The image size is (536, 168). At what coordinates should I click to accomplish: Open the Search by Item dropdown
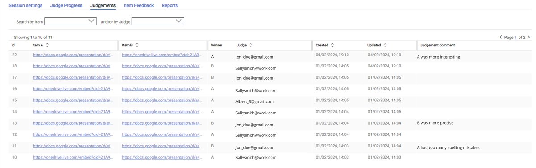point(71,21)
